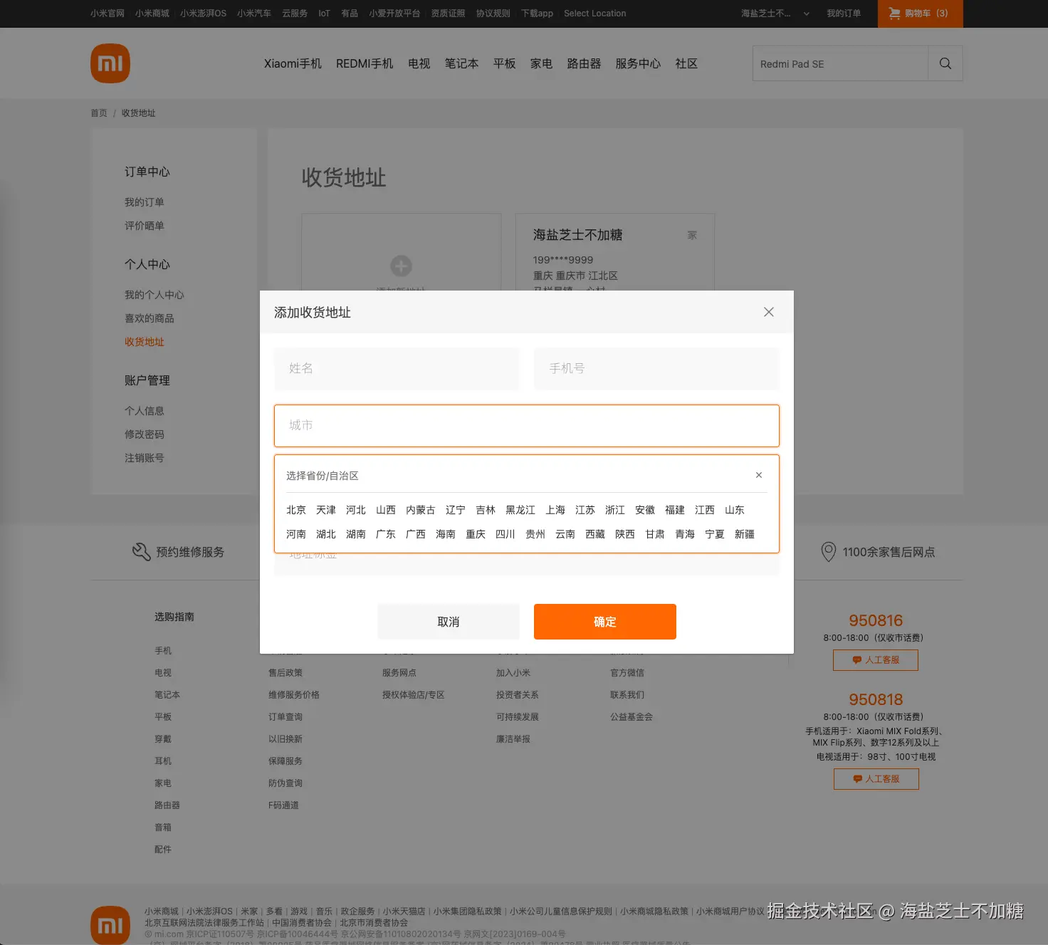The image size is (1048, 945).
Task: Close the 添加收货地址 dialog
Action: [x=768, y=312]
